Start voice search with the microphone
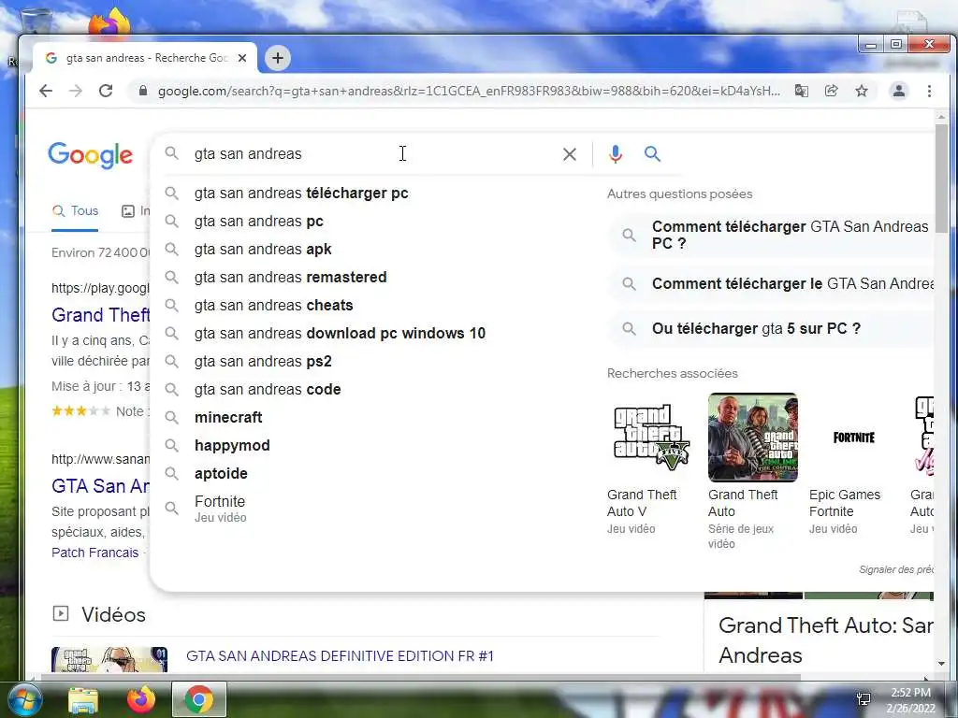 pos(616,154)
